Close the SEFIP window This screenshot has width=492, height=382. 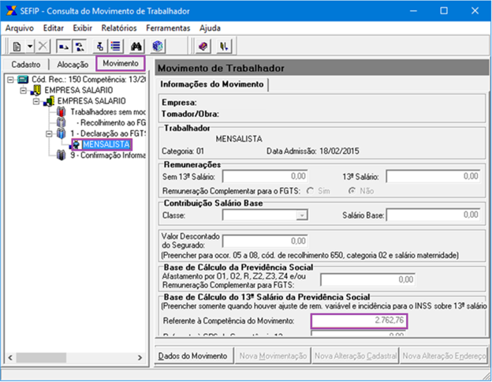pyautogui.click(x=475, y=11)
